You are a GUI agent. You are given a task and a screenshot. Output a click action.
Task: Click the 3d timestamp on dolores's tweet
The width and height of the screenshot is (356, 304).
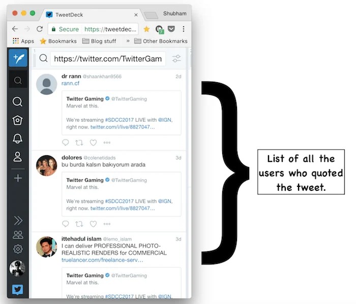click(178, 158)
